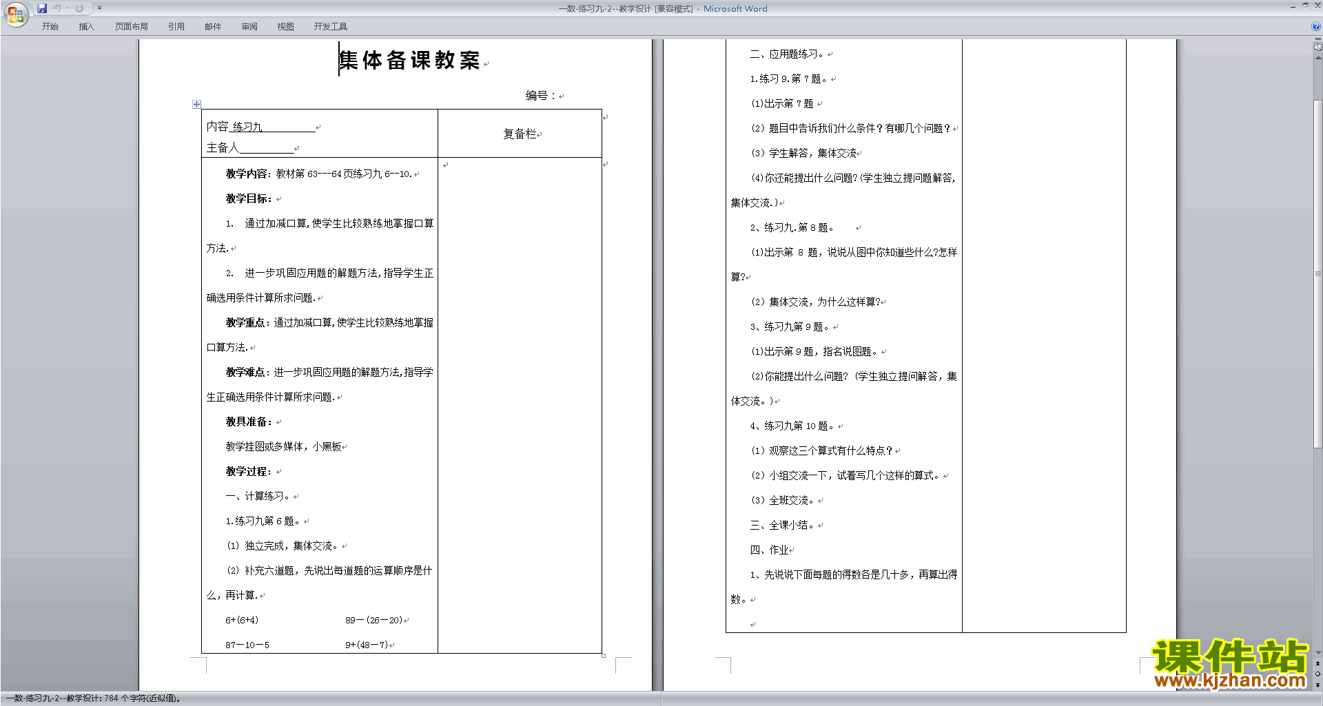Open the Office button menu
1323x706 pixels.
[15, 14]
